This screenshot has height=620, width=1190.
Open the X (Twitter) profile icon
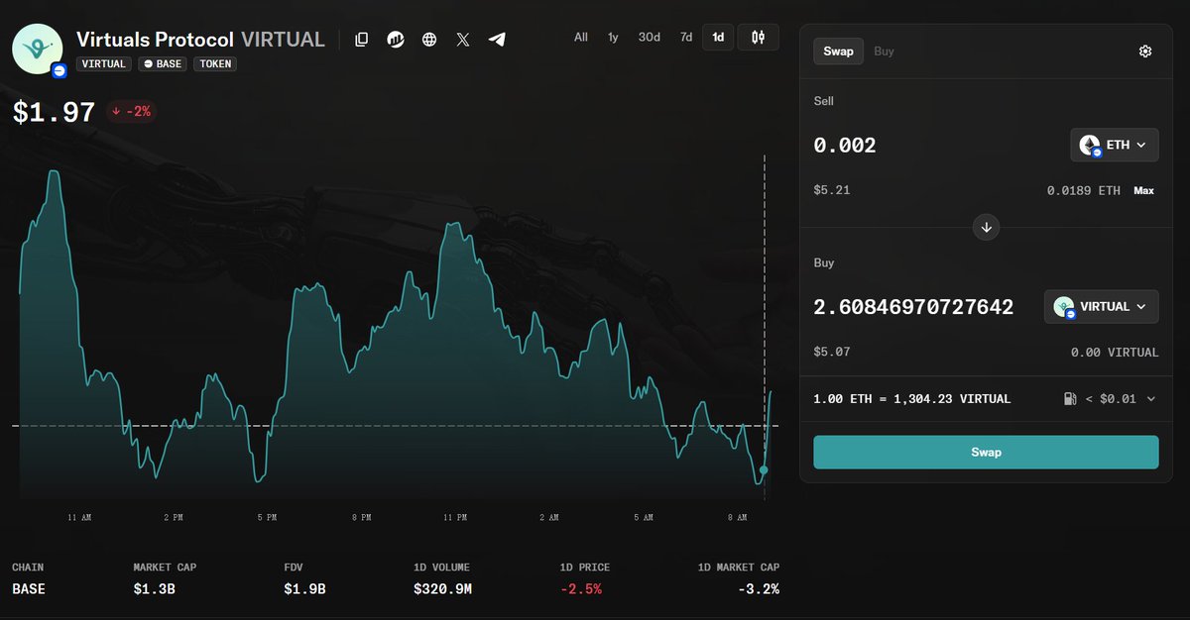pos(463,40)
